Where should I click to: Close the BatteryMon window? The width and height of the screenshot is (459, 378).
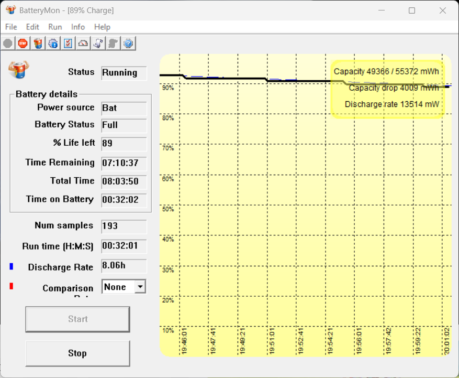point(443,10)
